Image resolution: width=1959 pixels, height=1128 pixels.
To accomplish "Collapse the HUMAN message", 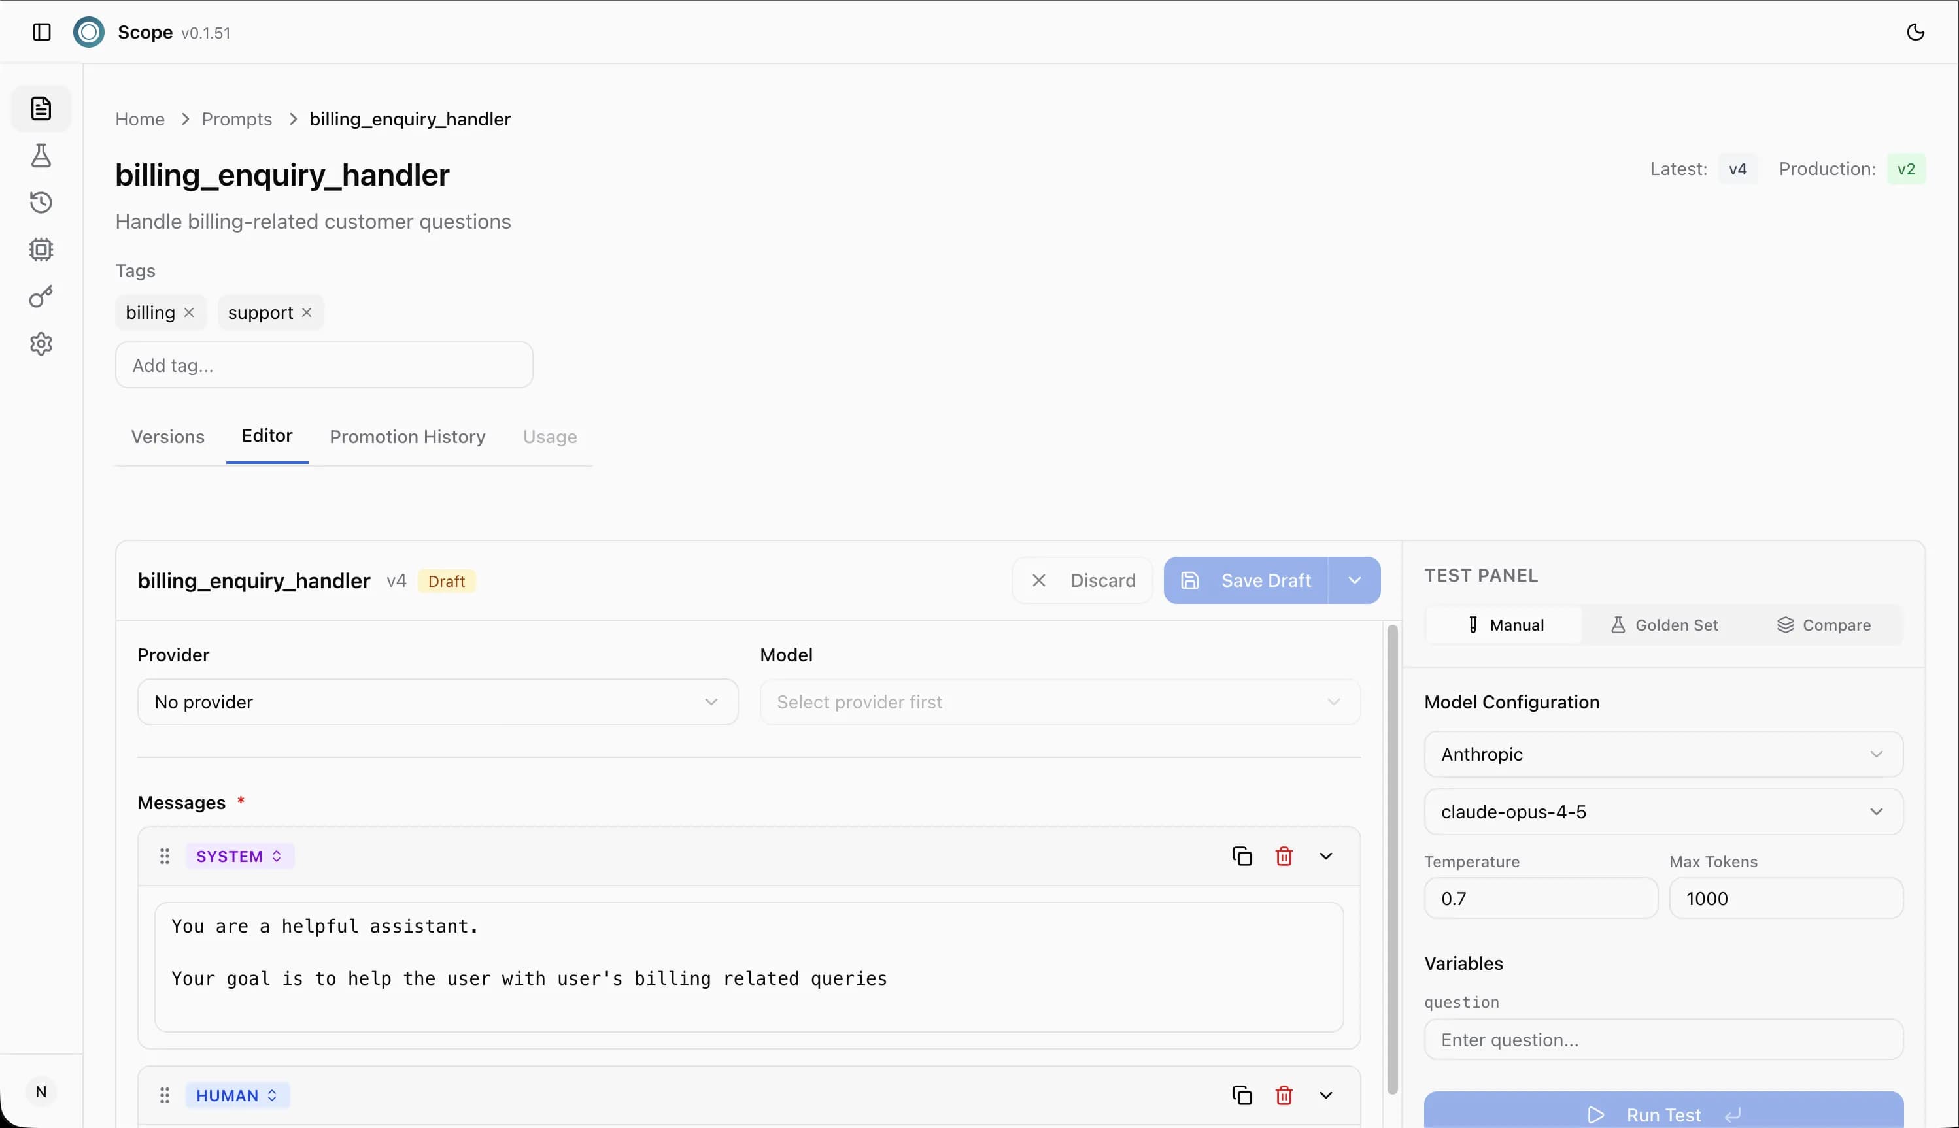I will pyautogui.click(x=1326, y=1095).
